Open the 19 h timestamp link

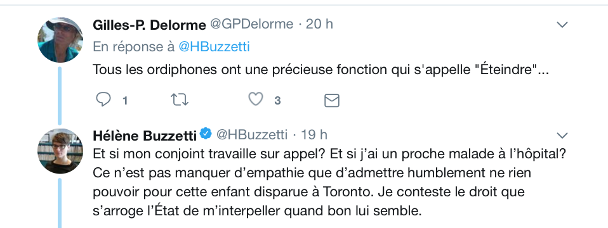314,135
